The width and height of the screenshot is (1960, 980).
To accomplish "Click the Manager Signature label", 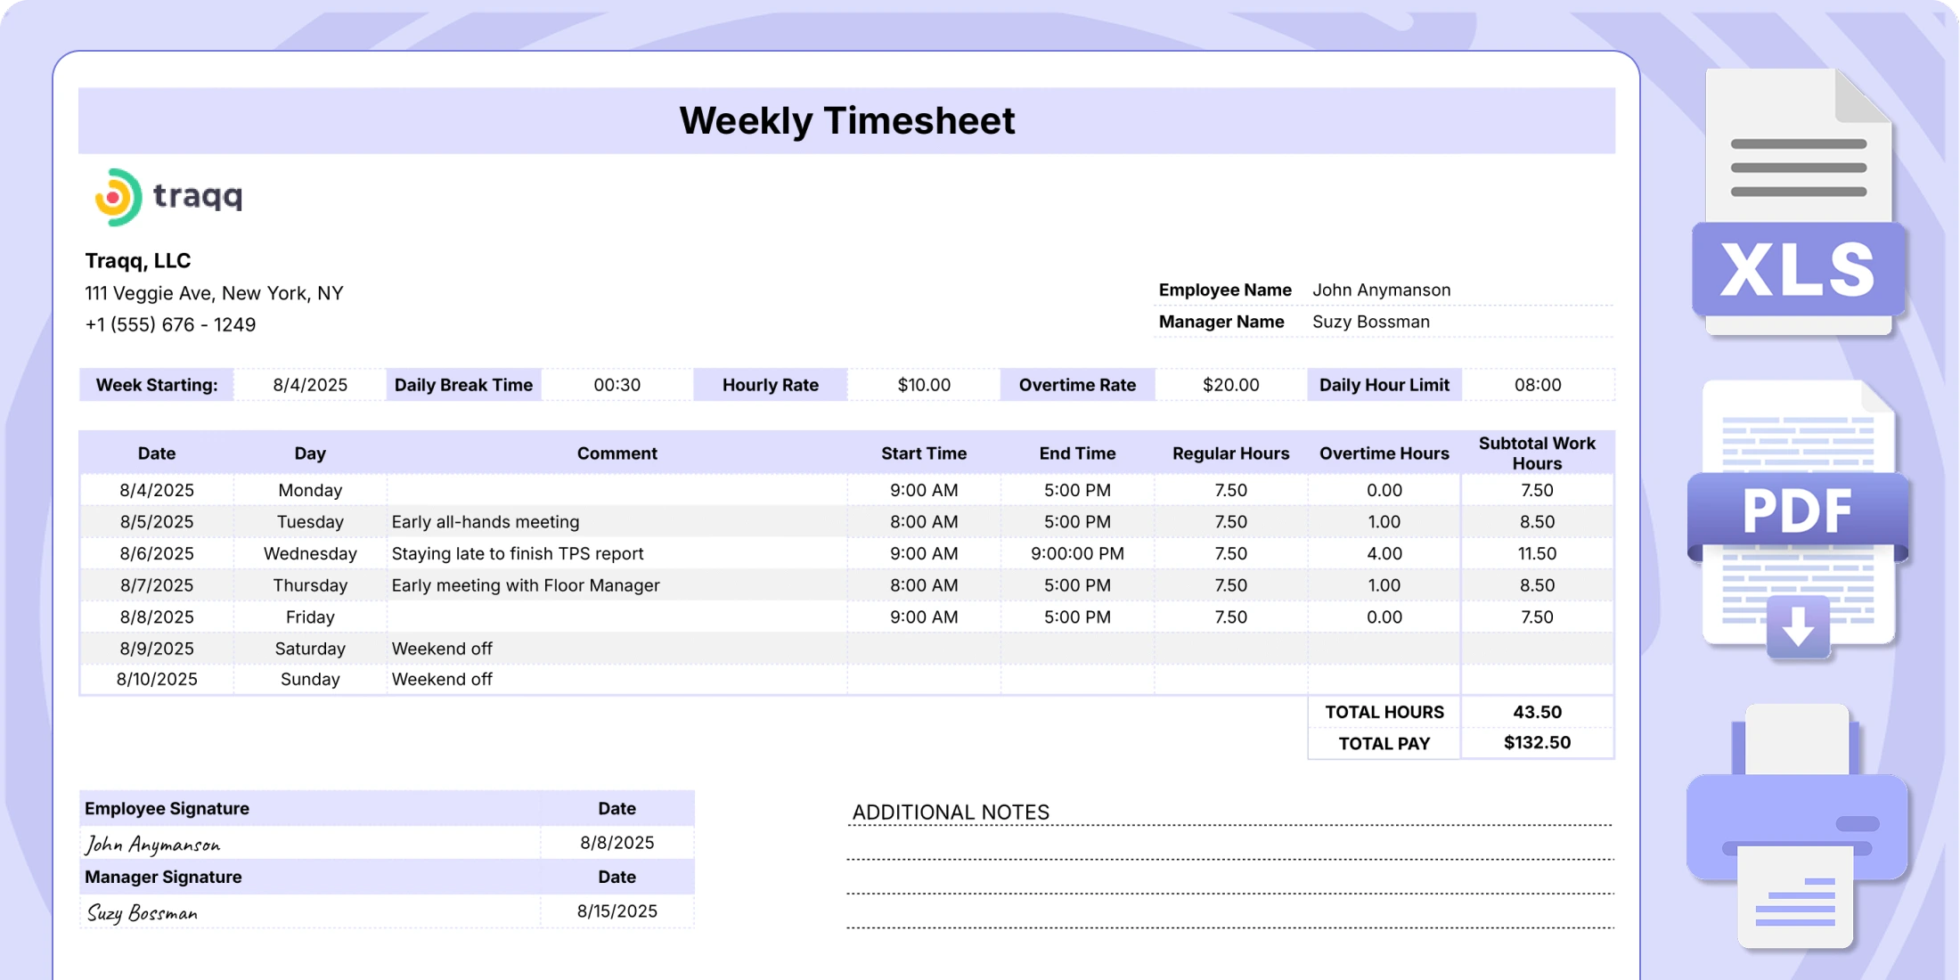I will [x=163, y=877].
